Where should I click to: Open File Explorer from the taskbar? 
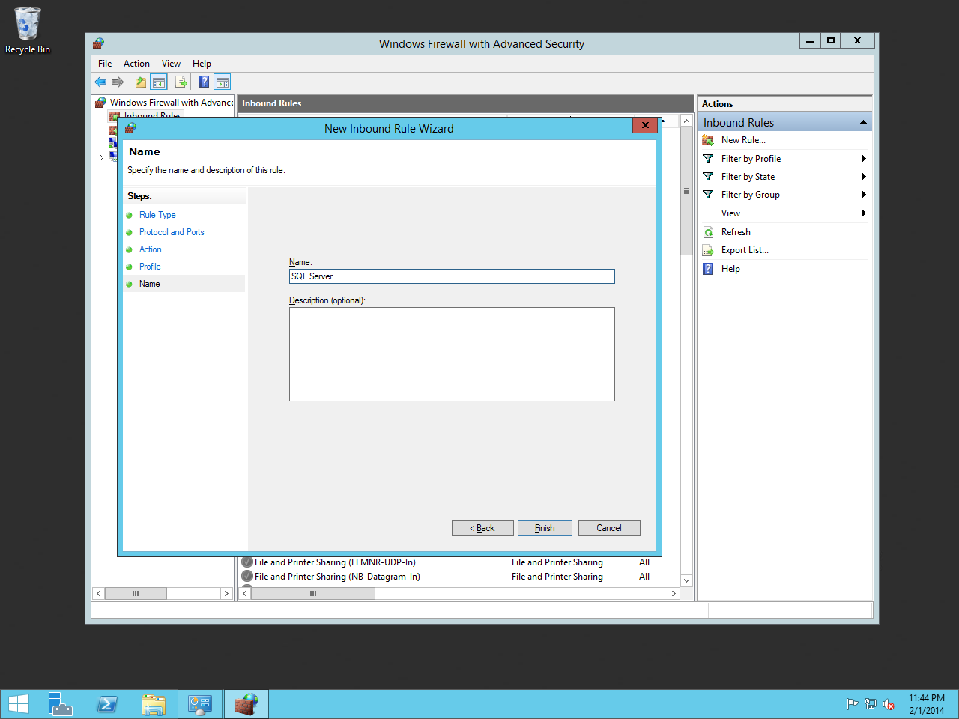[x=154, y=704]
